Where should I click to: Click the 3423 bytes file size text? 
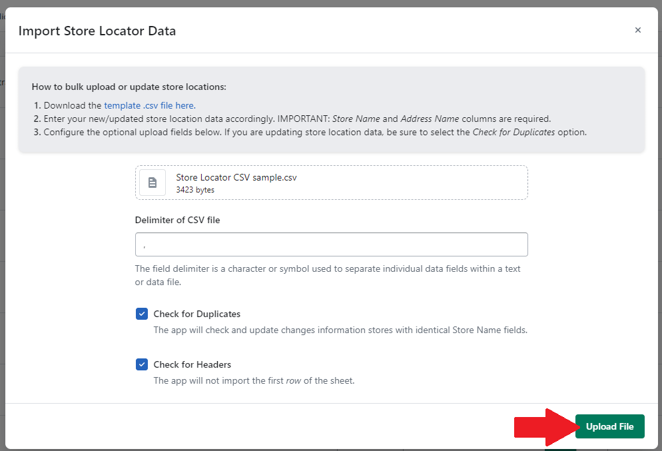[194, 190]
